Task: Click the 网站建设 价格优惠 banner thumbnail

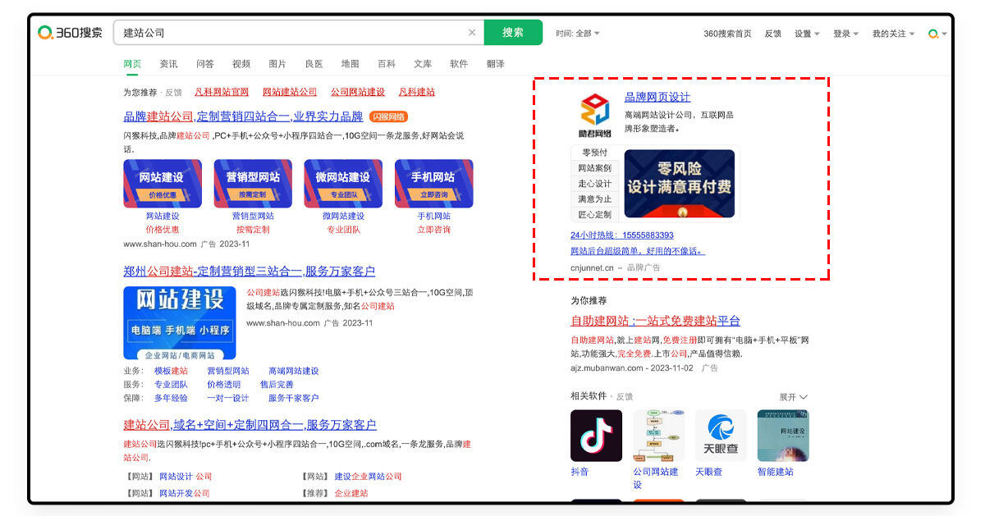Action: pyautogui.click(x=163, y=183)
